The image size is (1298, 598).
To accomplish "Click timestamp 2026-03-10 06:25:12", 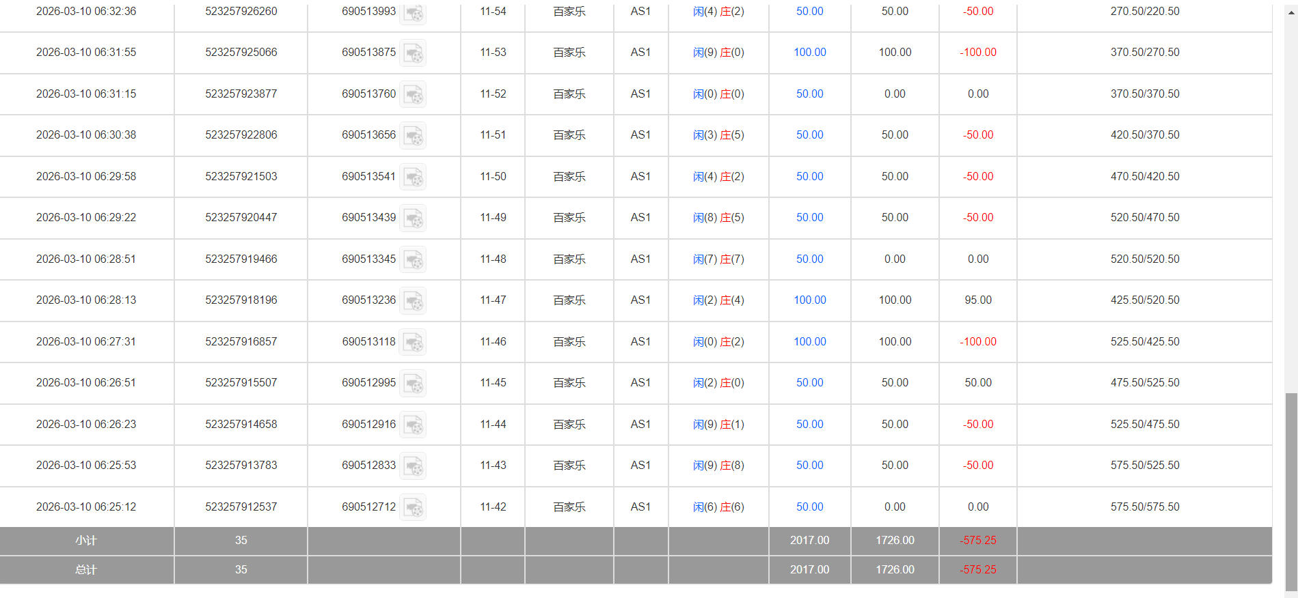I will point(86,507).
